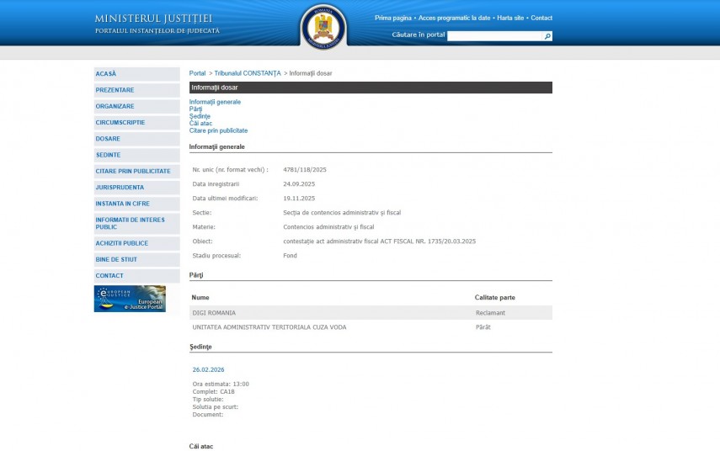Open Harta site link in header

pyautogui.click(x=510, y=18)
